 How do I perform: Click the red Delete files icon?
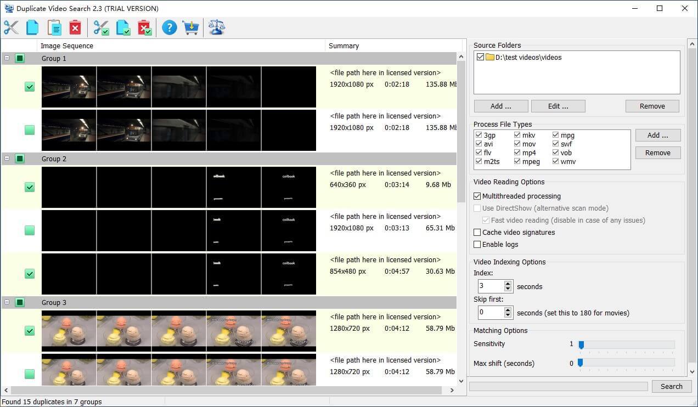click(75, 27)
